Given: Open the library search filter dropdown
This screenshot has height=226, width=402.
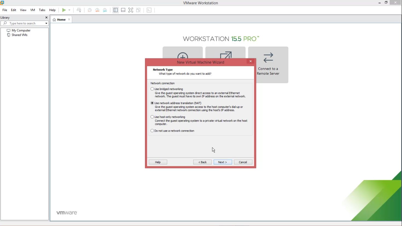Looking at the screenshot, I should click(46, 23).
